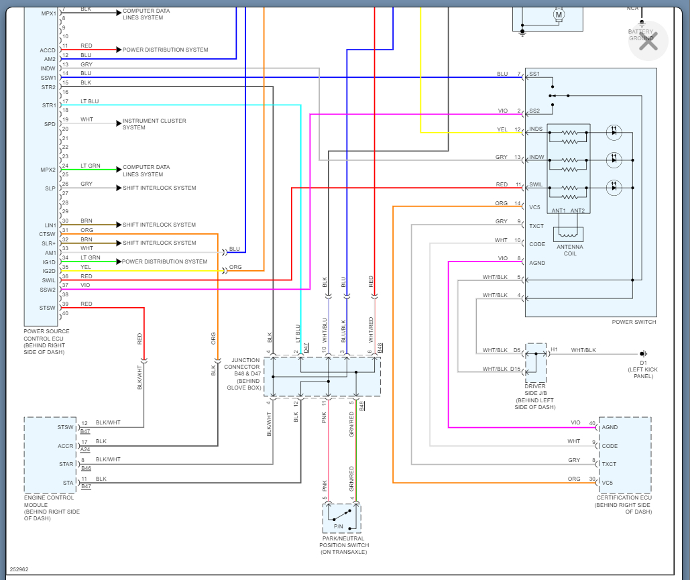Click the INDS indicator LED symbol
Image resolution: width=690 pixels, height=580 pixels.
(x=614, y=133)
